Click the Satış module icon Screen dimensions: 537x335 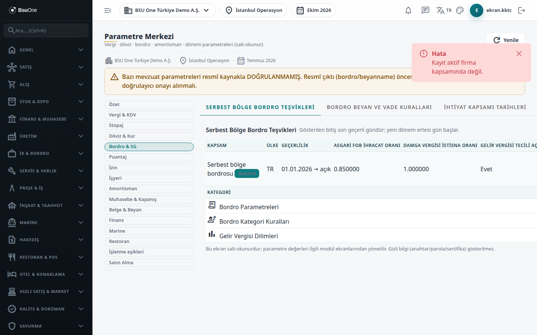pyautogui.click(x=12, y=67)
